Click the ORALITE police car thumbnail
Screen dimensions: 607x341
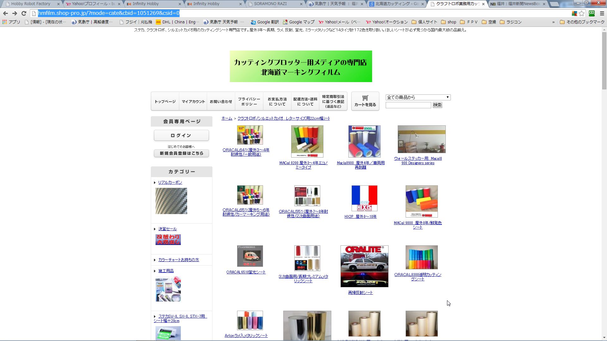364,266
